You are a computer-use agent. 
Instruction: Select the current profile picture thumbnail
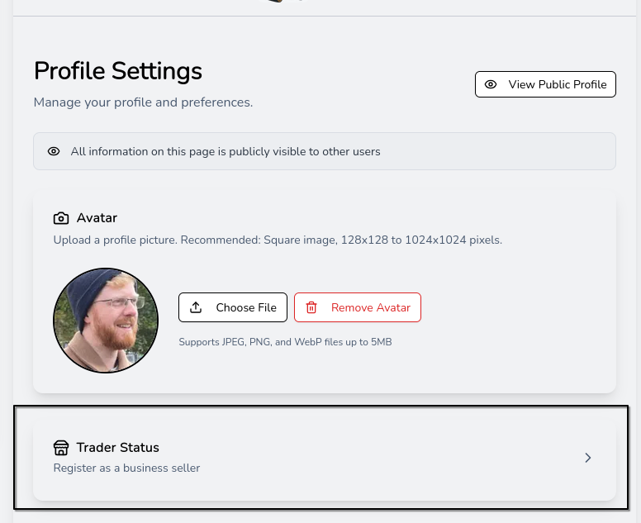[106, 321]
